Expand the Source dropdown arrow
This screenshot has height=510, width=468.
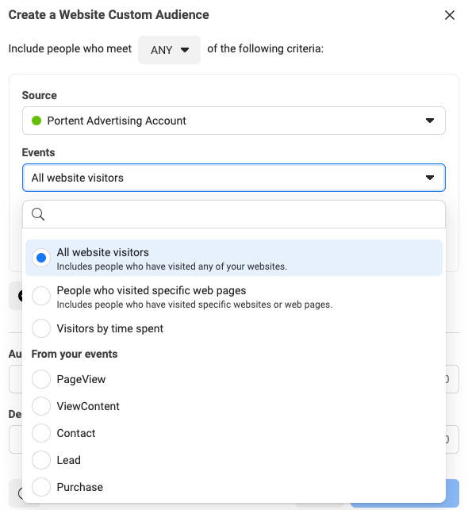coord(430,121)
